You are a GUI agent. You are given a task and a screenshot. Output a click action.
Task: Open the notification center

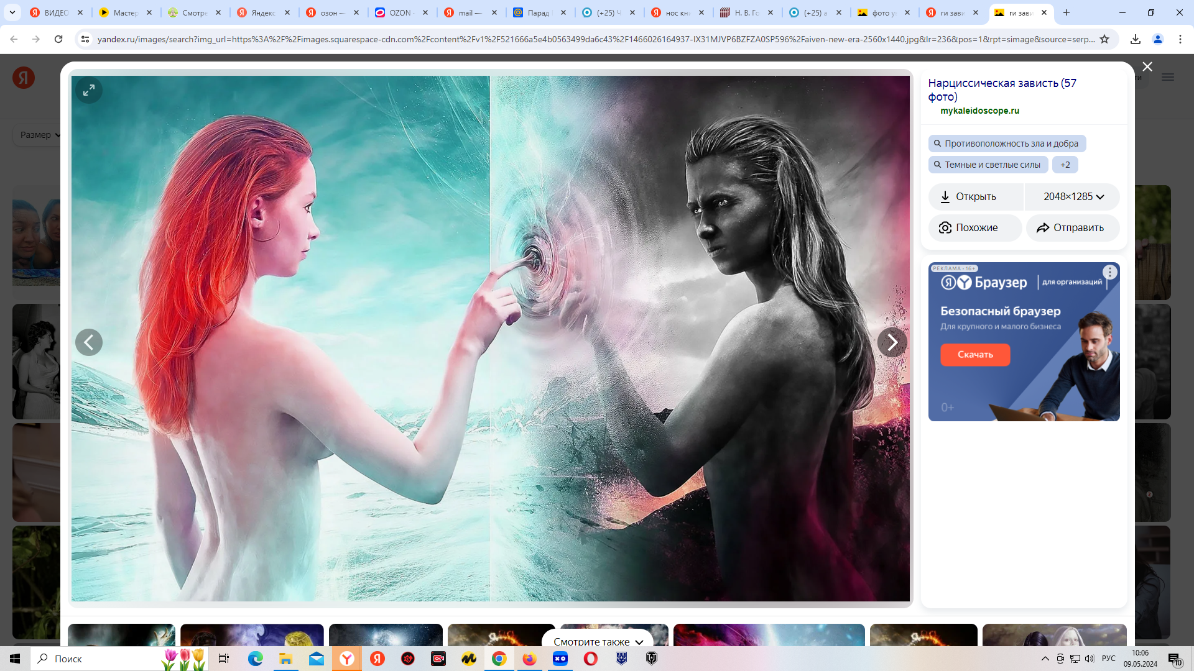point(1175,659)
